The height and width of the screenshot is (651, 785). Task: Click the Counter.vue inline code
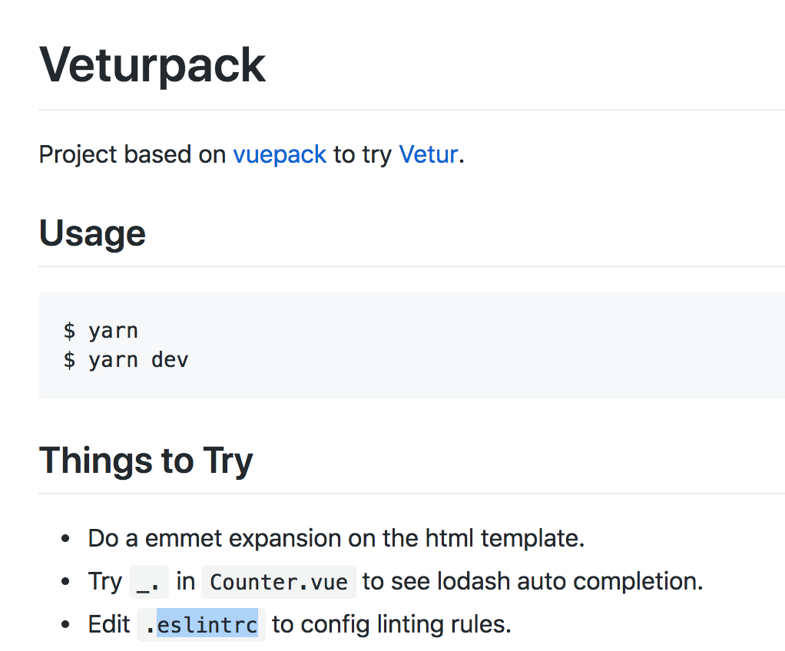[x=279, y=582]
